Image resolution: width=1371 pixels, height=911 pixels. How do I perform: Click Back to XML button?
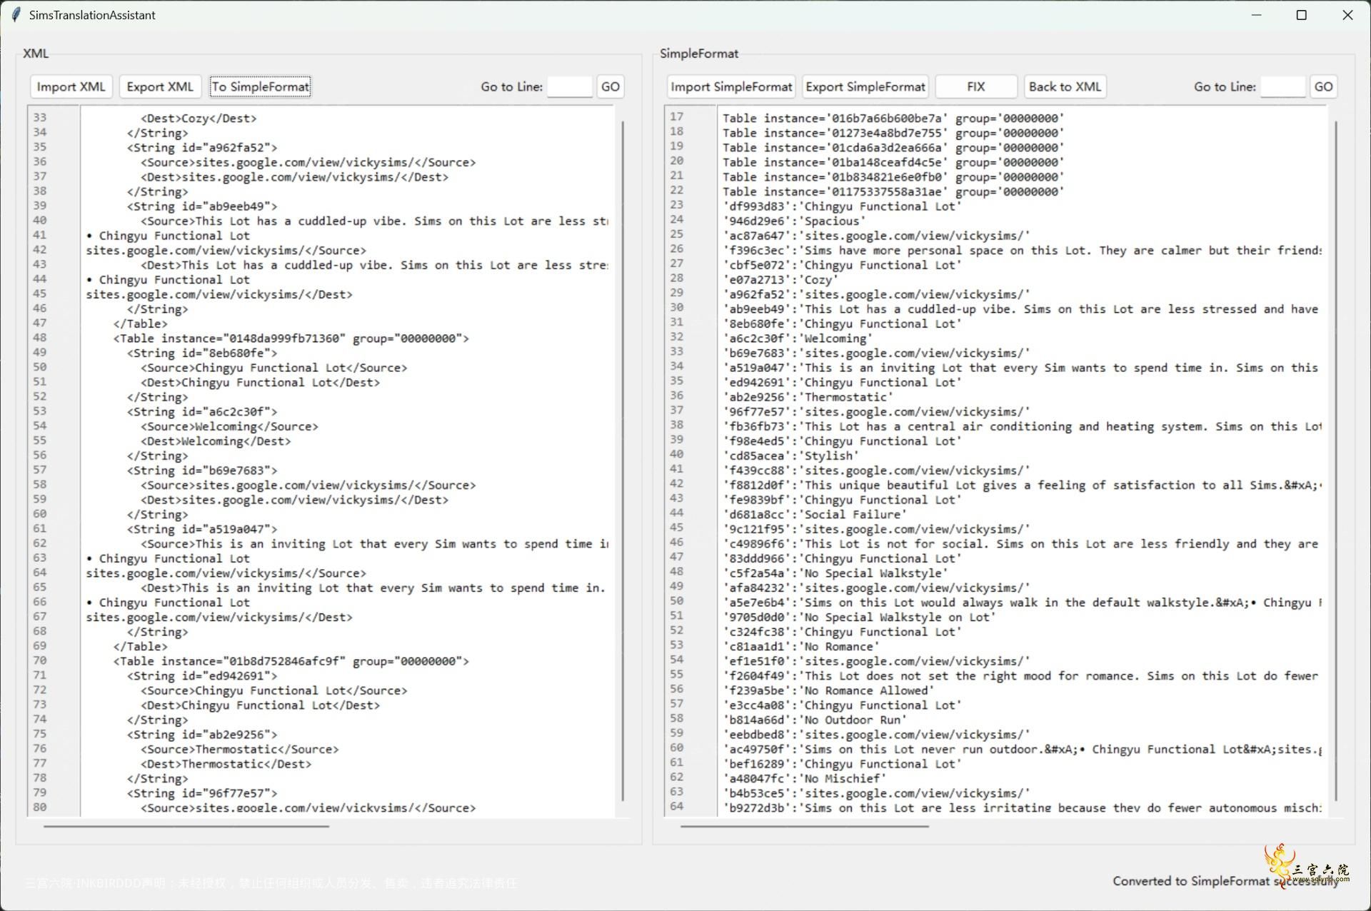(1065, 86)
